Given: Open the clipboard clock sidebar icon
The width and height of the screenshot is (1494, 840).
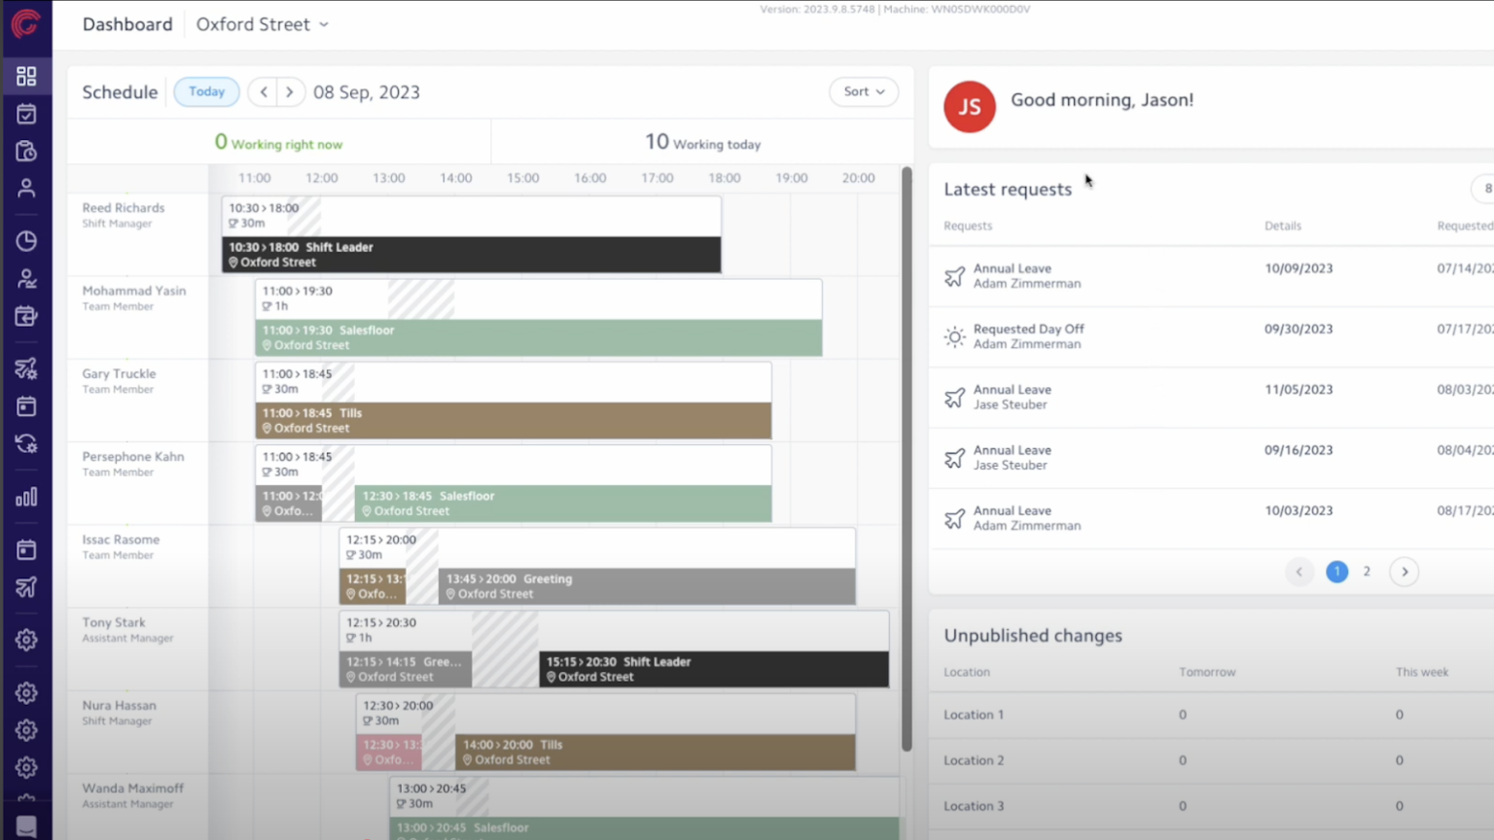Looking at the screenshot, I should coord(26,152).
